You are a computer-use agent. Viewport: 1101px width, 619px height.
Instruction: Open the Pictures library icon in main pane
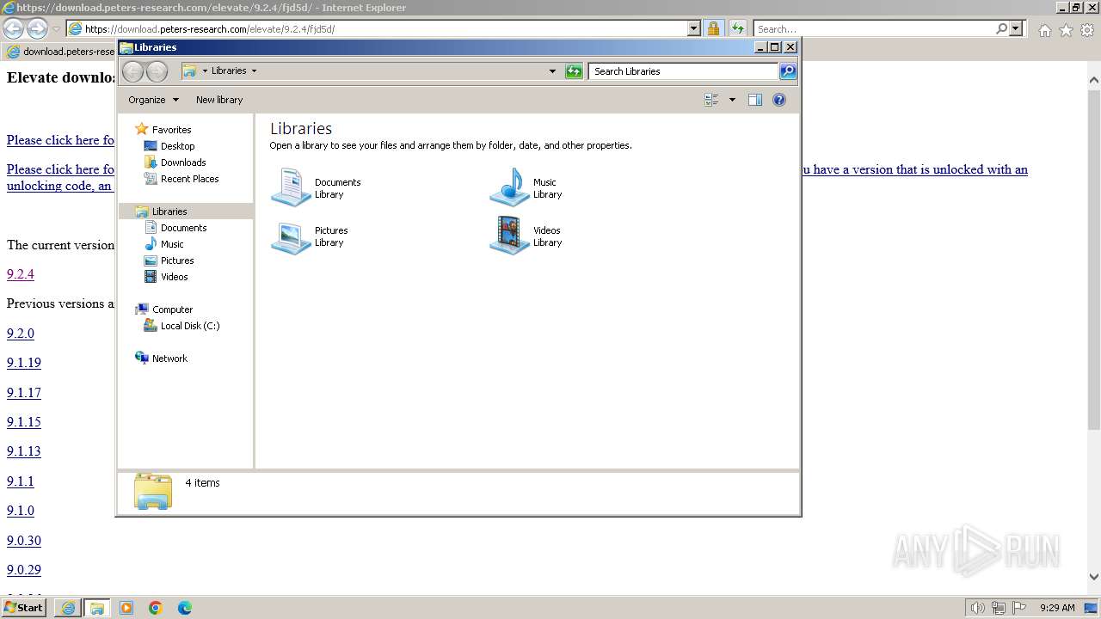[x=291, y=236]
